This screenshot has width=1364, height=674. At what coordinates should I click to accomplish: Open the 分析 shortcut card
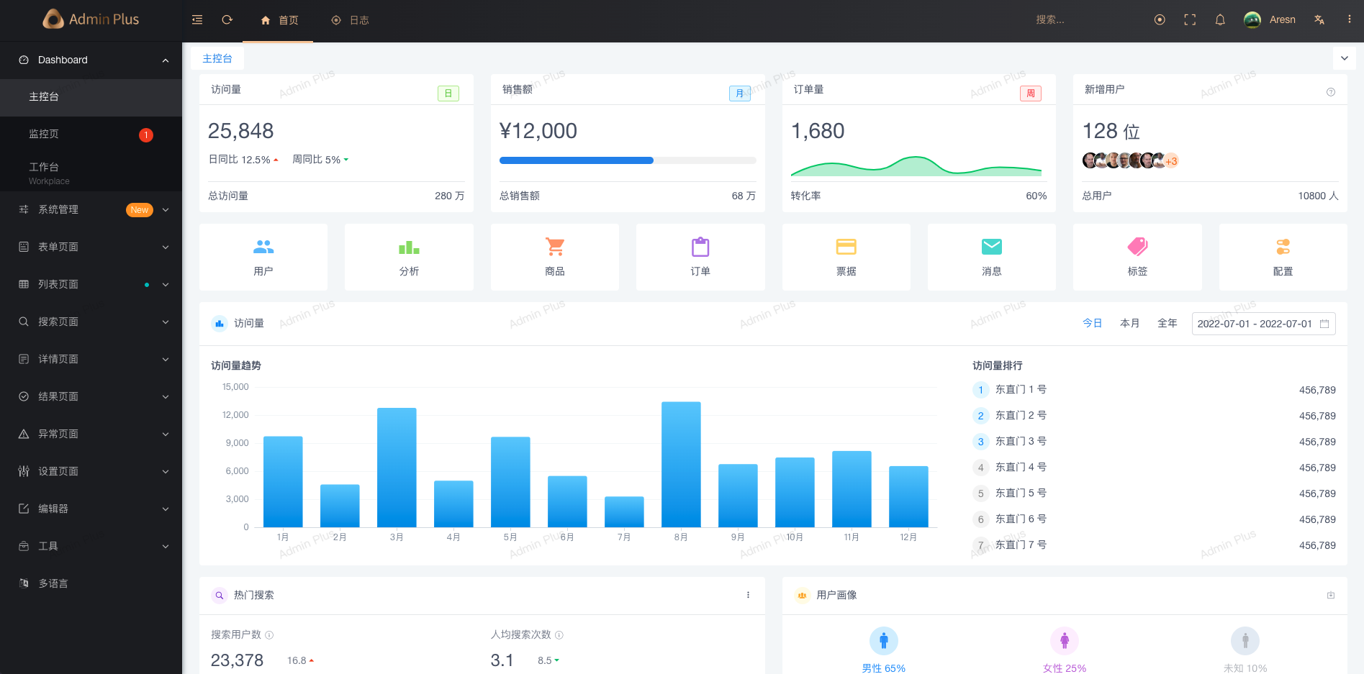[409, 258]
